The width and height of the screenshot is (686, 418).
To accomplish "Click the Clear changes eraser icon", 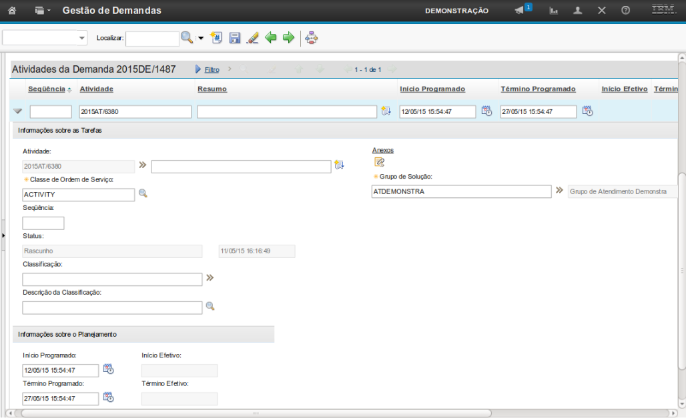I will click(x=252, y=38).
